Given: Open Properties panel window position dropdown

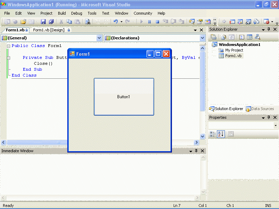Looking at the screenshot, I should (x=263, y=118).
